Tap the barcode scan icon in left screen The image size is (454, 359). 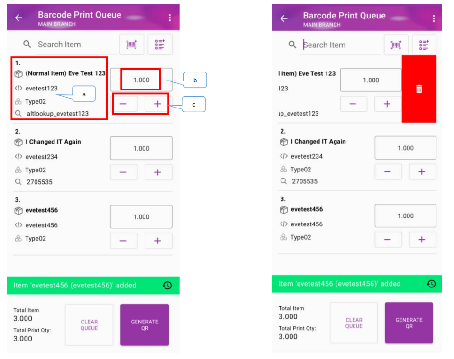[x=131, y=45]
